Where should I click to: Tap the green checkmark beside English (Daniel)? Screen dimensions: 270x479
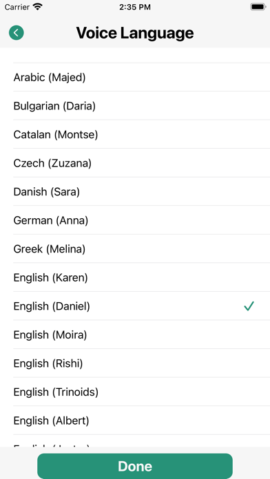pos(249,306)
